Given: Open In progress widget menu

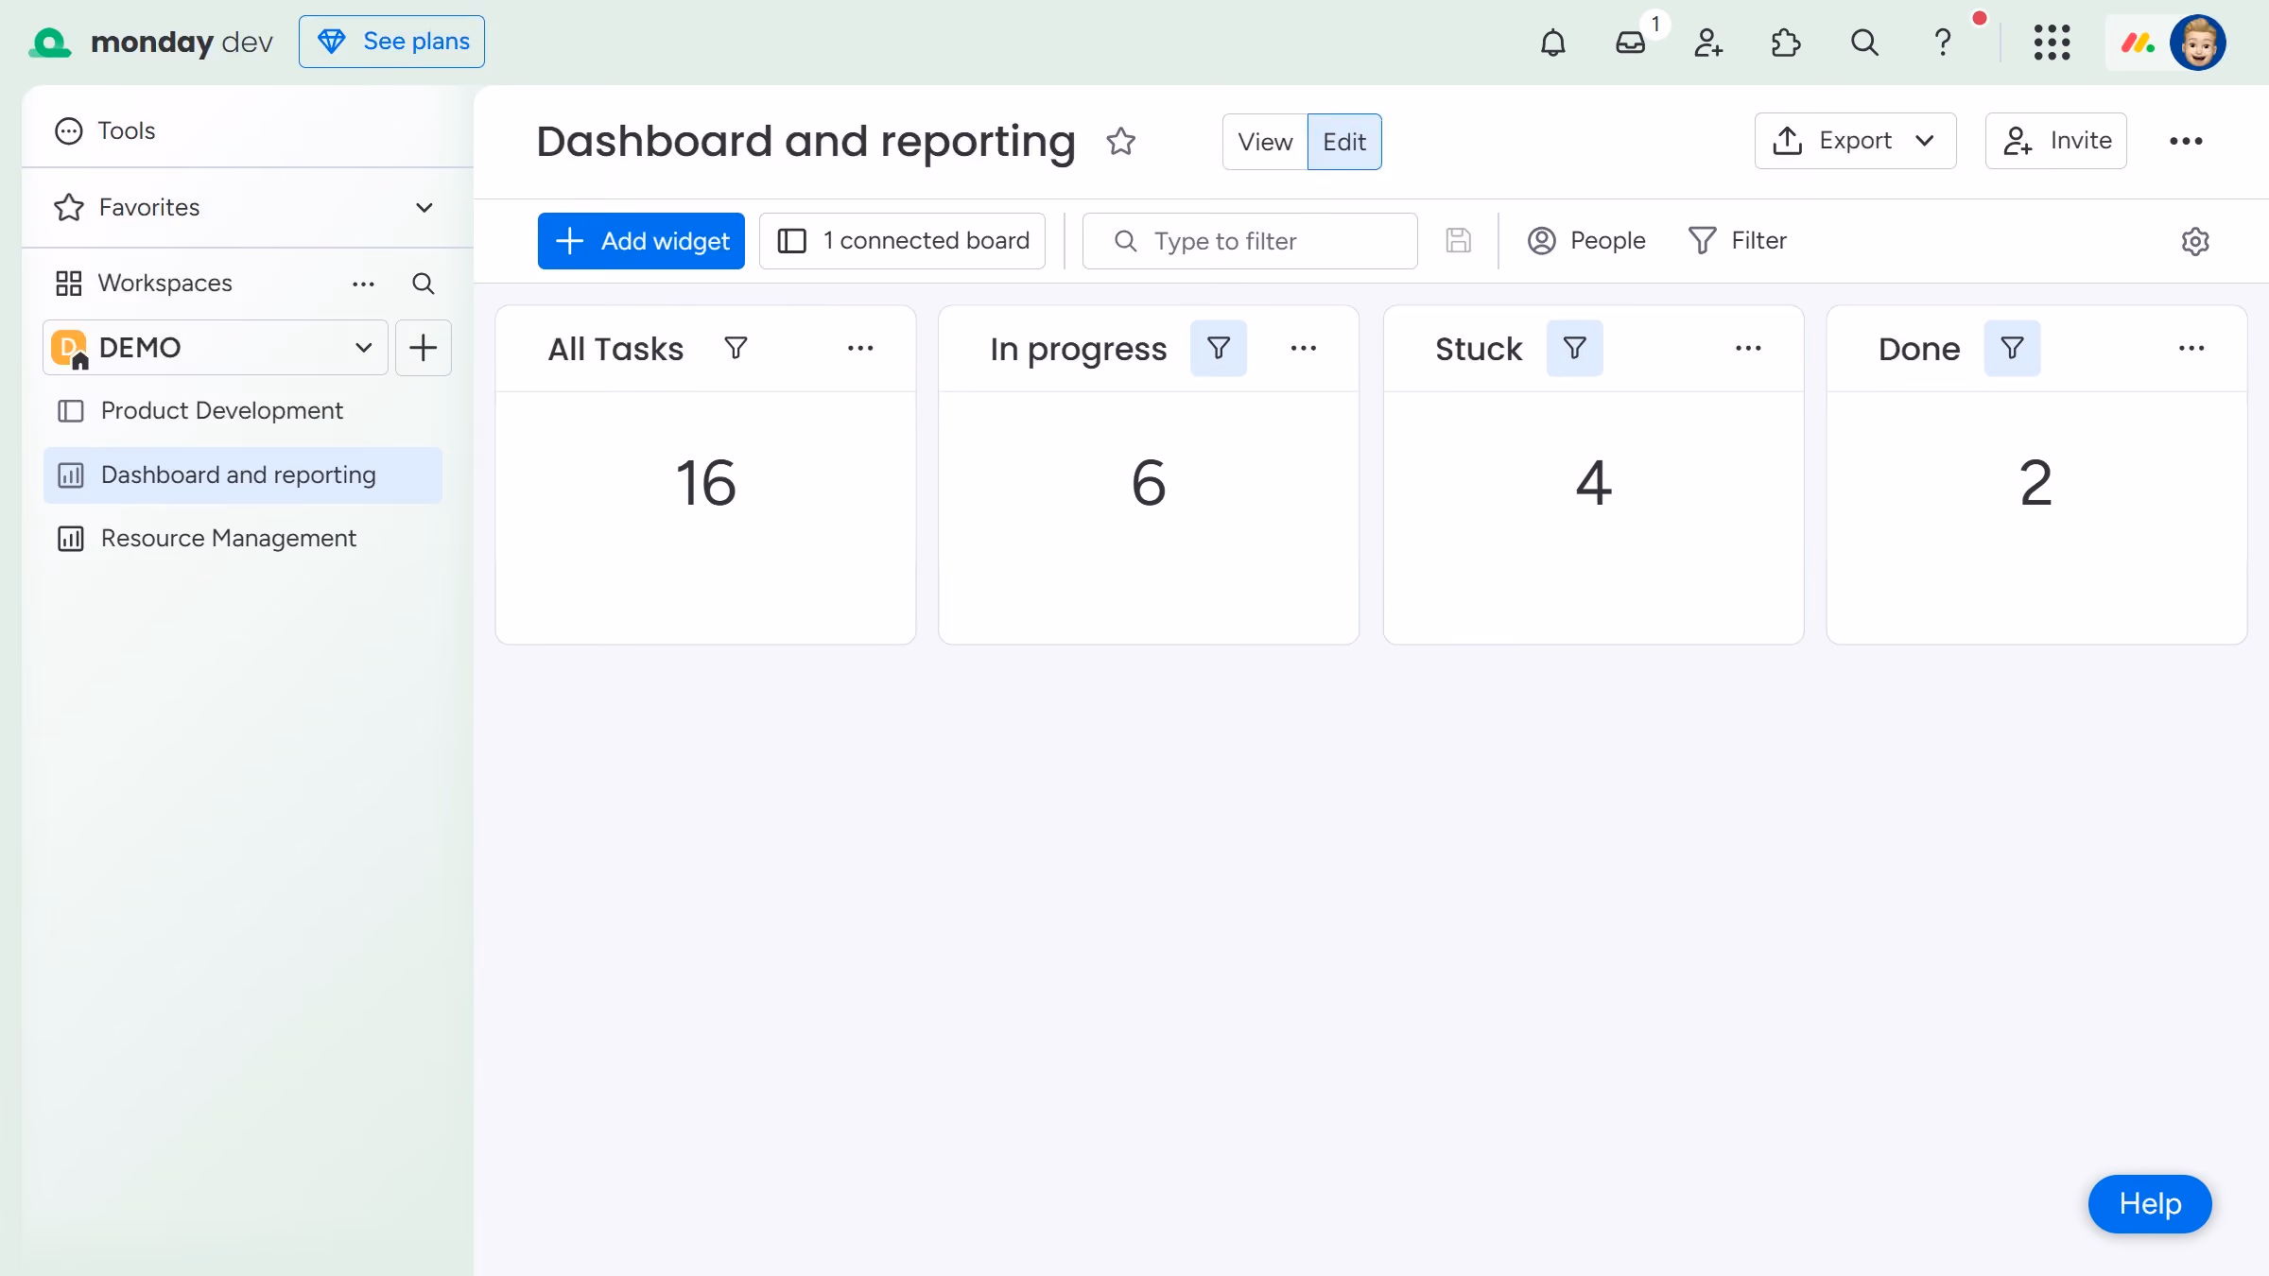Looking at the screenshot, I should (1304, 349).
